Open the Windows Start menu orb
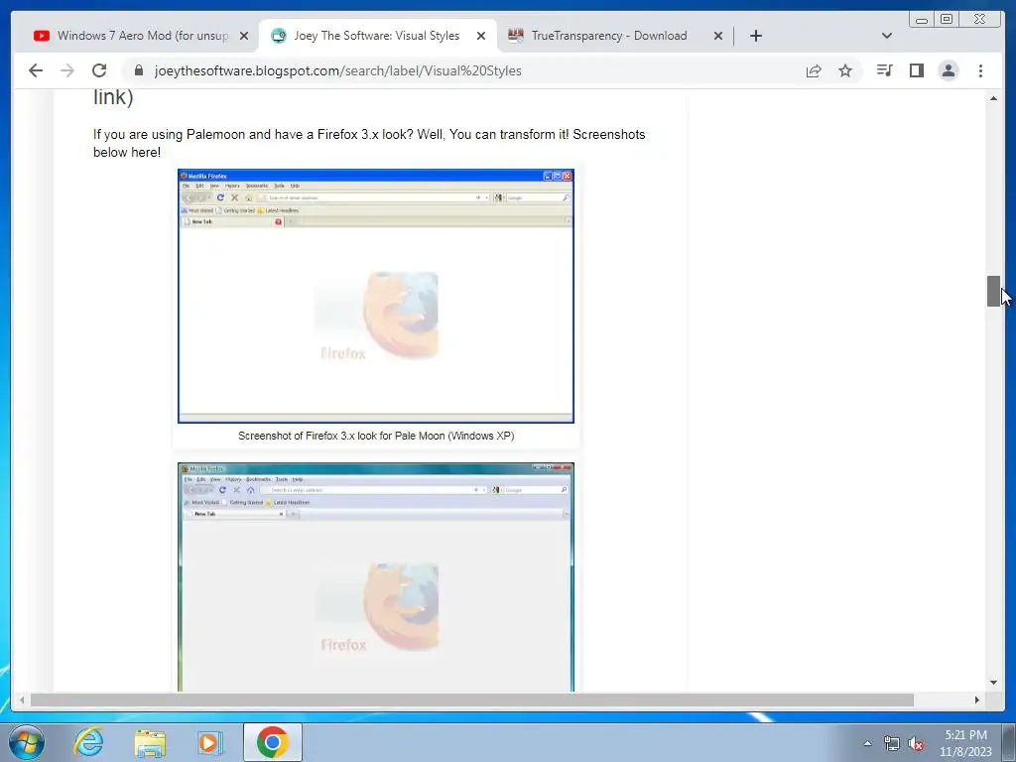 tap(27, 742)
